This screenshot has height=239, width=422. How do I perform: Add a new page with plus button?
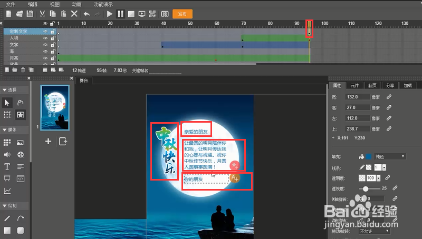click(x=48, y=141)
